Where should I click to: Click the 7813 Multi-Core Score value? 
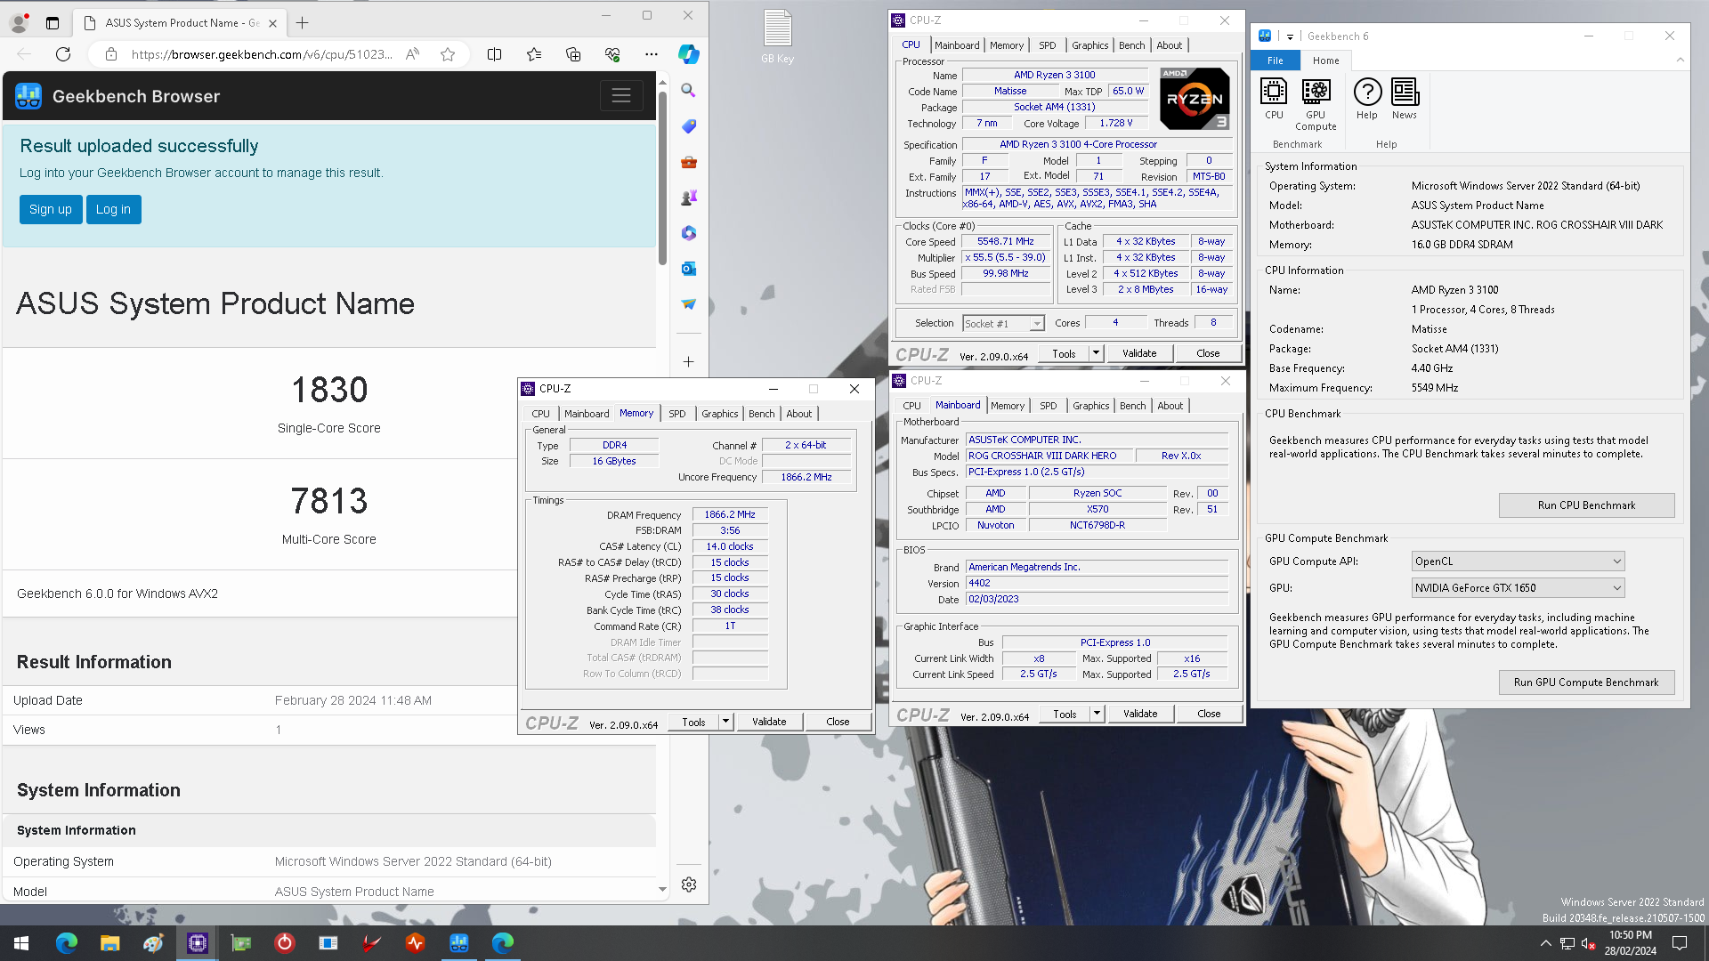329,501
